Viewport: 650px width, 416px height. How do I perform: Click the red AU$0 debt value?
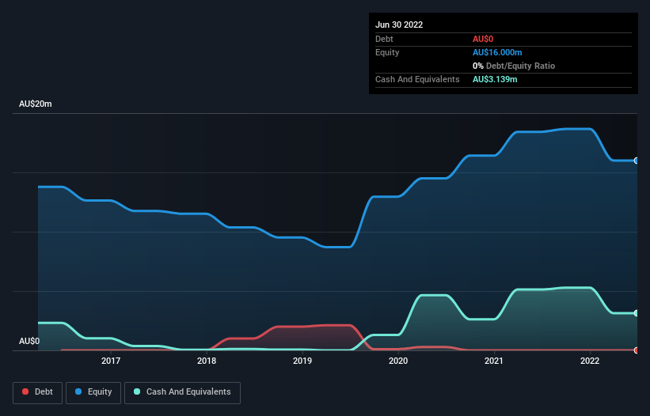point(482,39)
